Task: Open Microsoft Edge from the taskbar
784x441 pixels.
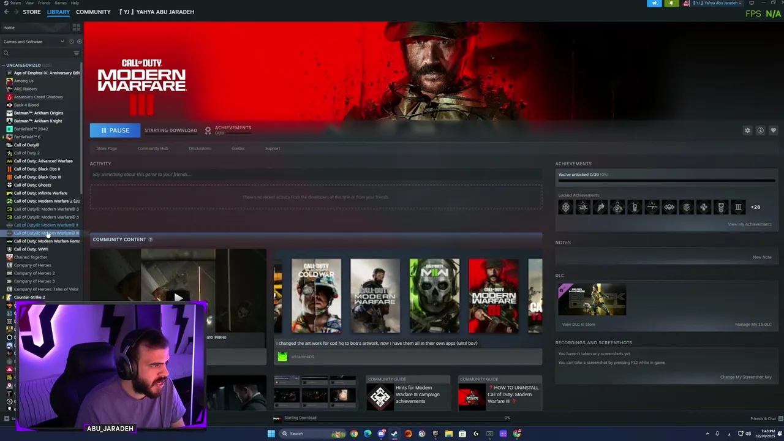Action: pos(367,434)
